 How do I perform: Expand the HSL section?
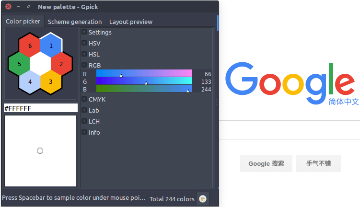pos(84,54)
